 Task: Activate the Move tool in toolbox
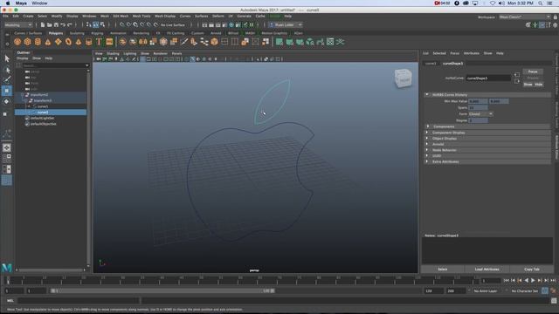point(7,91)
